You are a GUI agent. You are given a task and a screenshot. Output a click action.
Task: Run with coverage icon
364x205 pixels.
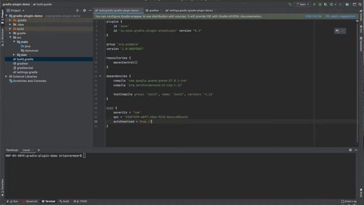click(325, 4)
